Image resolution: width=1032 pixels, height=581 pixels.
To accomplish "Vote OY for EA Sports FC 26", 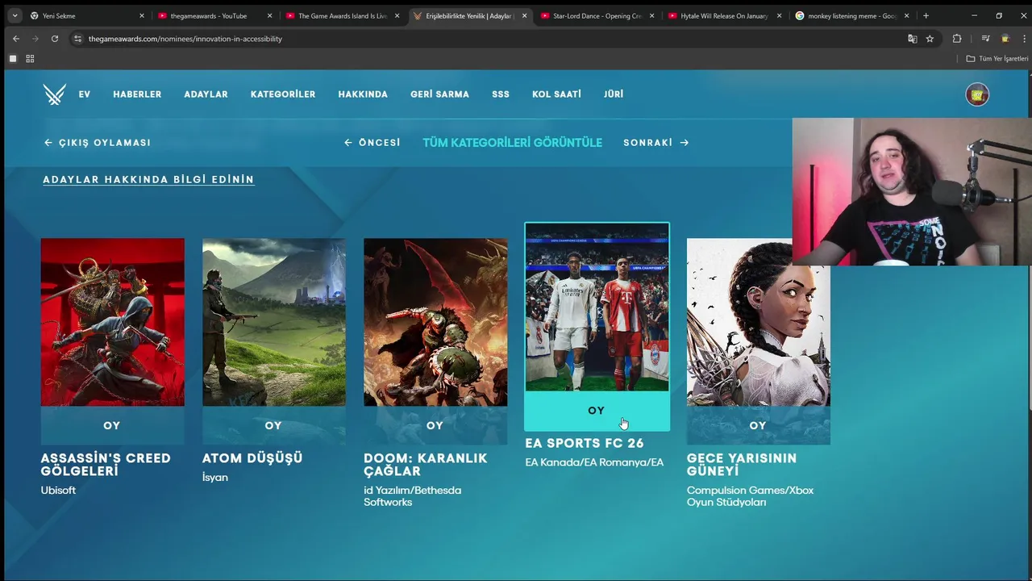I will (597, 411).
